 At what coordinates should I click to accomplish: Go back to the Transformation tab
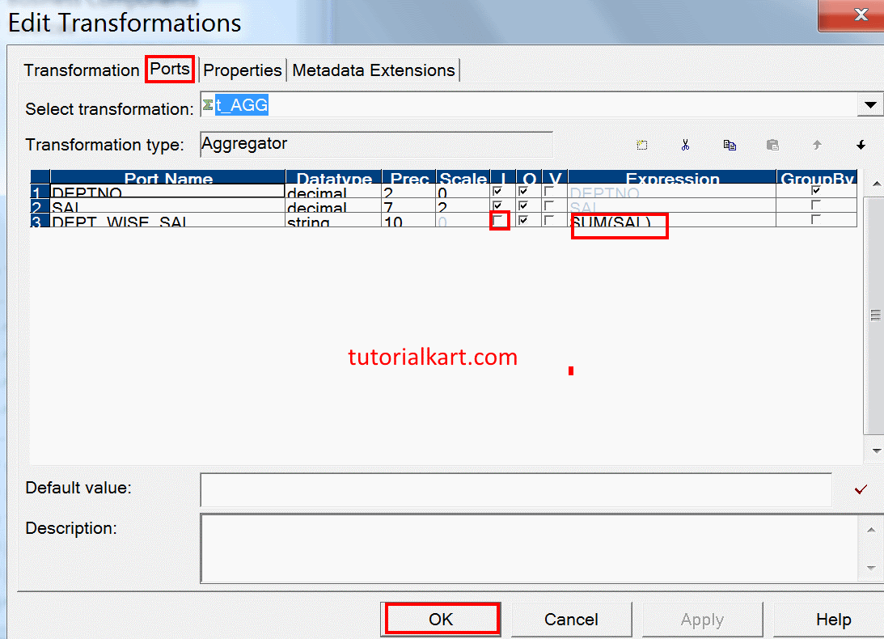click(x=81, y=70)
